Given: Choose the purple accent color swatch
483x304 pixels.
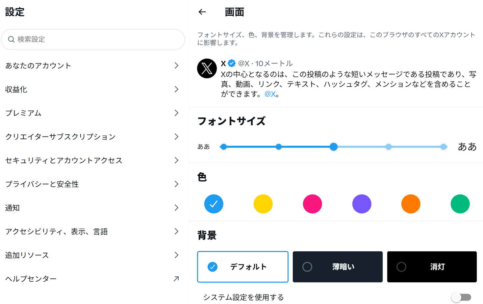Looking at the screenshot, I should tap(362, 204).
